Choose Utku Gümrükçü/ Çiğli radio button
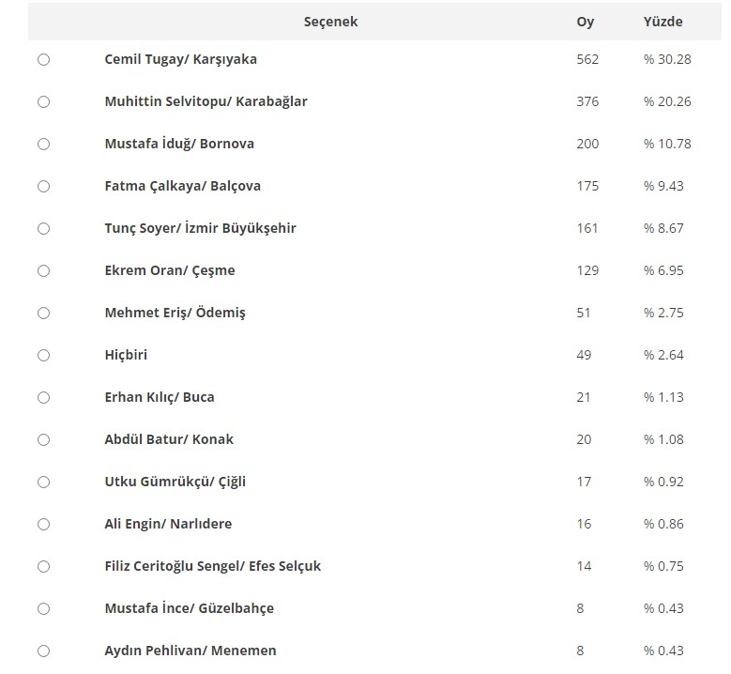 (43, 483)
